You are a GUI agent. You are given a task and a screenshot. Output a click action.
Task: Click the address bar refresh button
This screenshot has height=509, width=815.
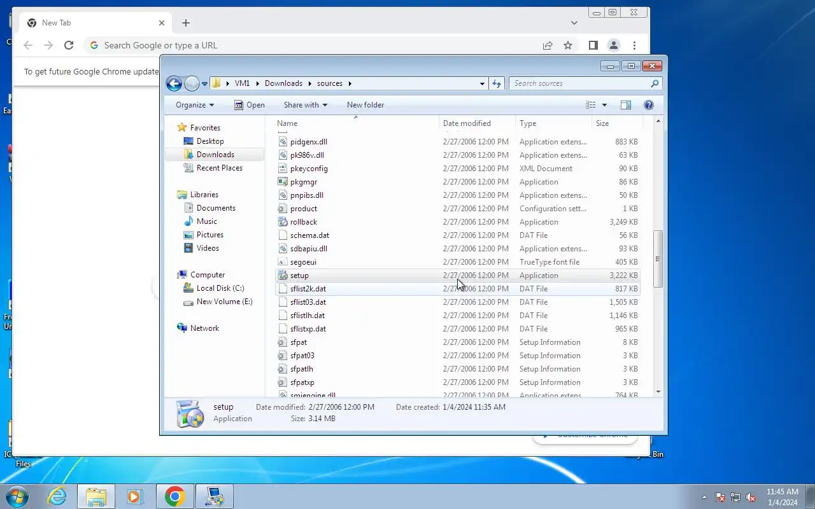tap(497, 83)
